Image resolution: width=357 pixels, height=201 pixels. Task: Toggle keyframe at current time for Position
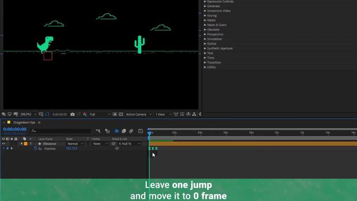click(x=7, y=149)
